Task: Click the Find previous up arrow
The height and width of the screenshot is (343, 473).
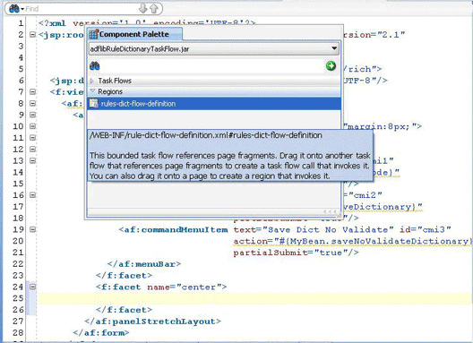Action: coord(154,8)
